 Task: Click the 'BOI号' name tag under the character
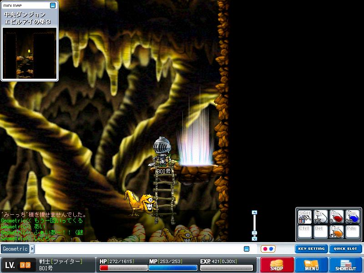pyautogui.click(x=164, y=172)
